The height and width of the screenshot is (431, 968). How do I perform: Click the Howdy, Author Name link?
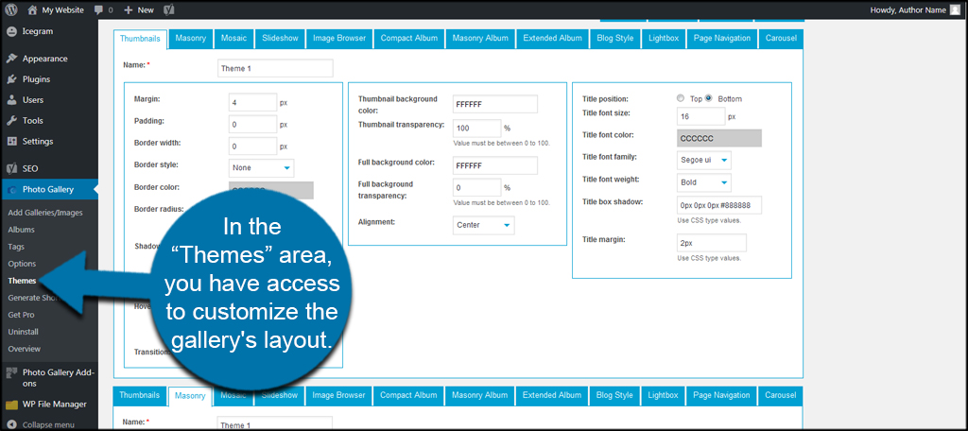coord(907,9)
